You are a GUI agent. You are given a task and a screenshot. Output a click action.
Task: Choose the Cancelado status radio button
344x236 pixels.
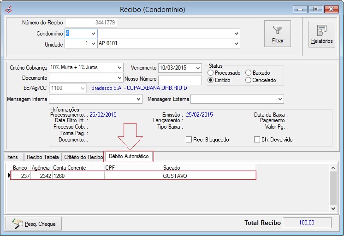click(249, 80)
